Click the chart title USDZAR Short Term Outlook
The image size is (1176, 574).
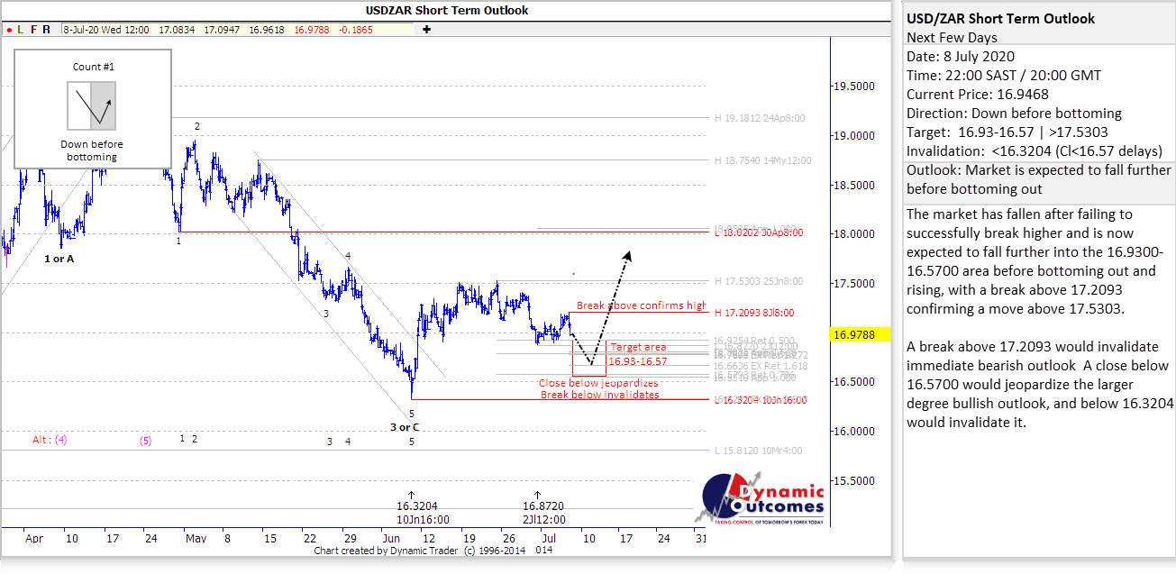(x=447, y=11)
